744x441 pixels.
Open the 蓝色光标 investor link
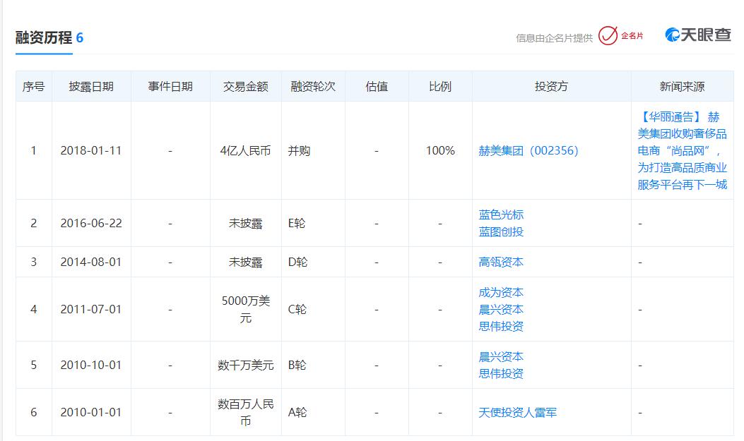(500, 214)
